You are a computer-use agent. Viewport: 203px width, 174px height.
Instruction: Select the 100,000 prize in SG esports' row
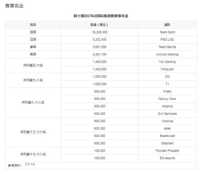click(x=99, y=158)
